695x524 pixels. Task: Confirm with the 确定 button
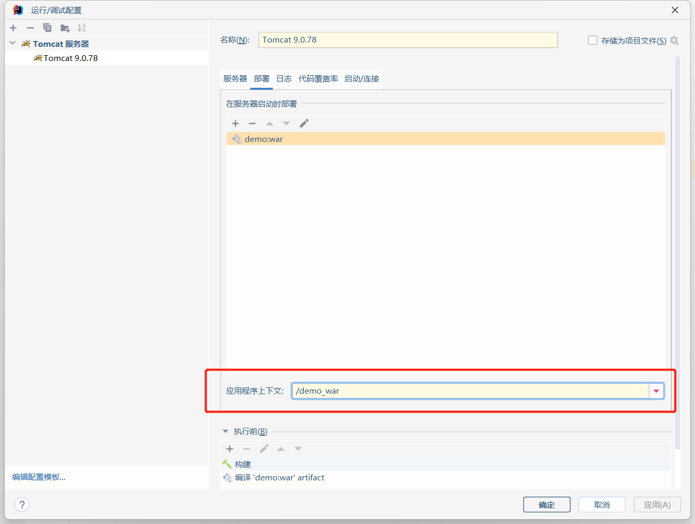click(547, 505)
